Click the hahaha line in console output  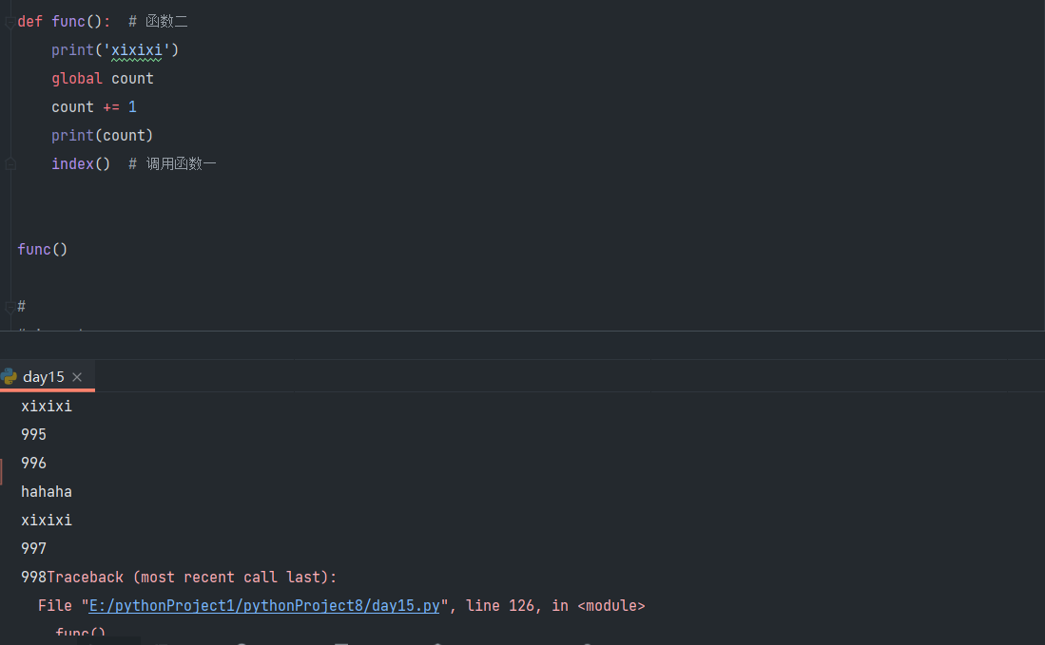tap(47, 492)
